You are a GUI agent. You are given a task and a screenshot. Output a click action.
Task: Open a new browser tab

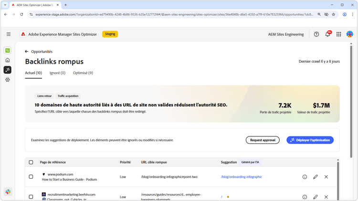click(x=65, y=5)
